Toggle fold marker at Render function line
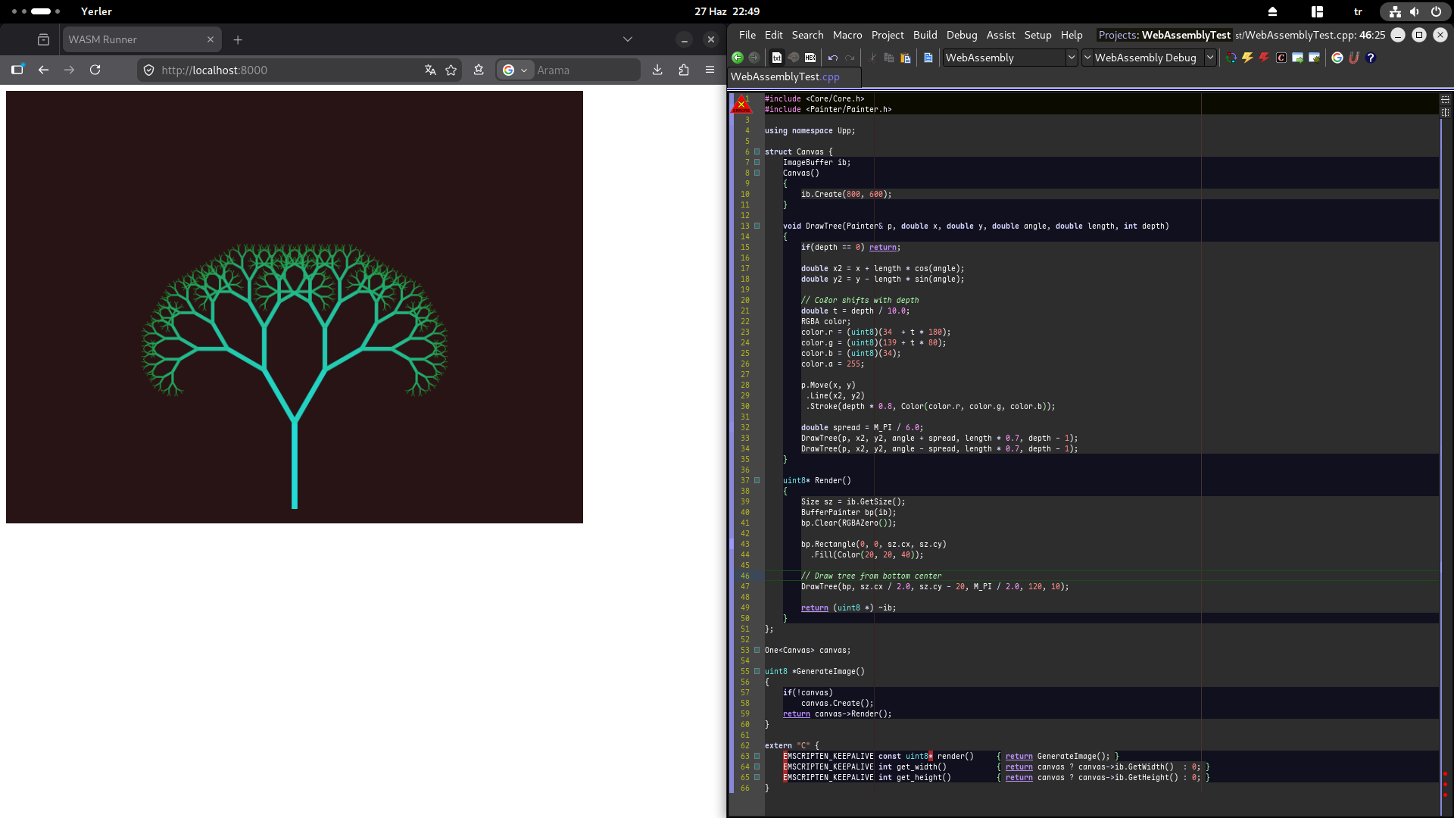1454x818 pixels. click(x=757, y=480)
